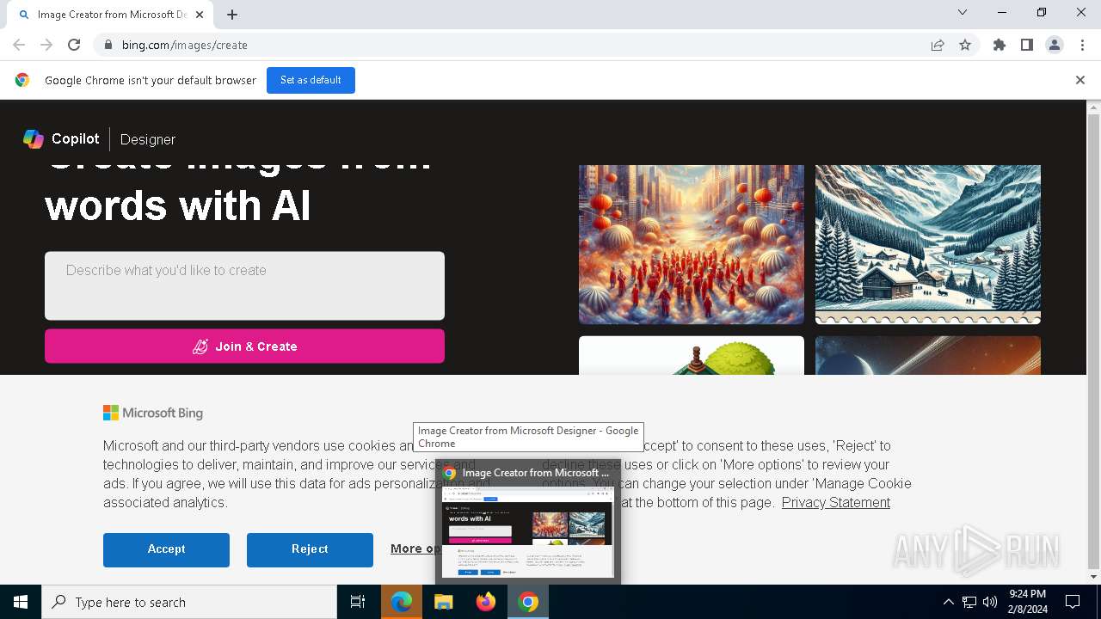
Task: Click the Chrome taskbar icon
Action: [x=528, y=602]
